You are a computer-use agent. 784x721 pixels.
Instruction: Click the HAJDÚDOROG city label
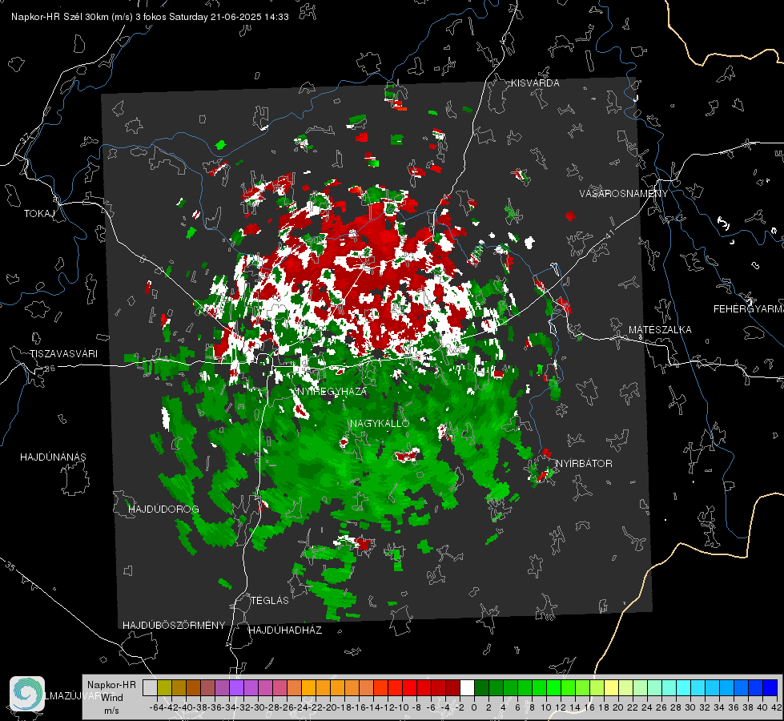[163, 509]
